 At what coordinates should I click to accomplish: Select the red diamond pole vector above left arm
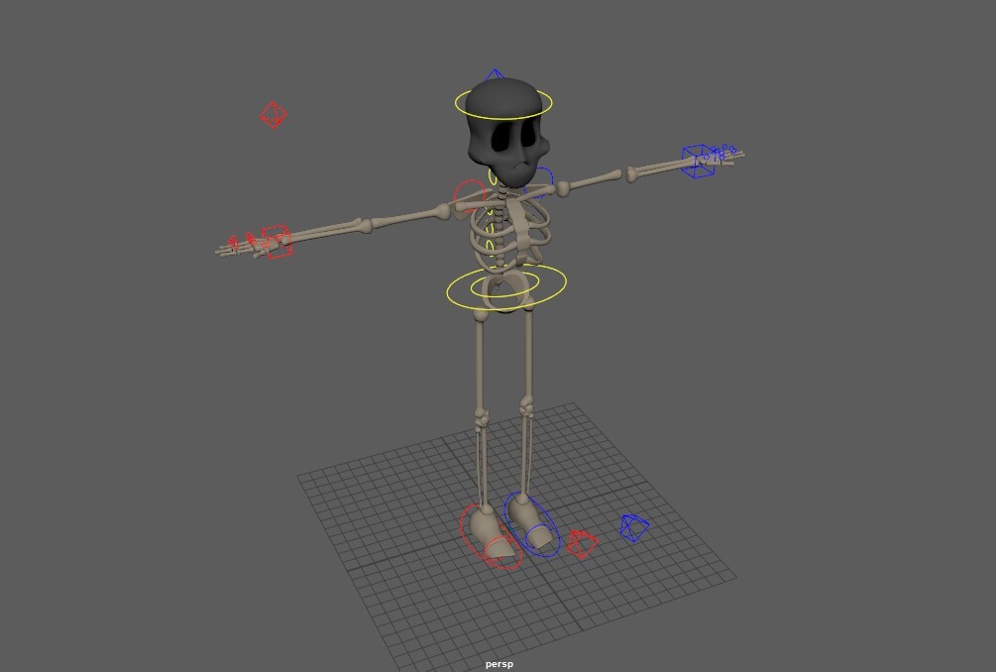271,113
